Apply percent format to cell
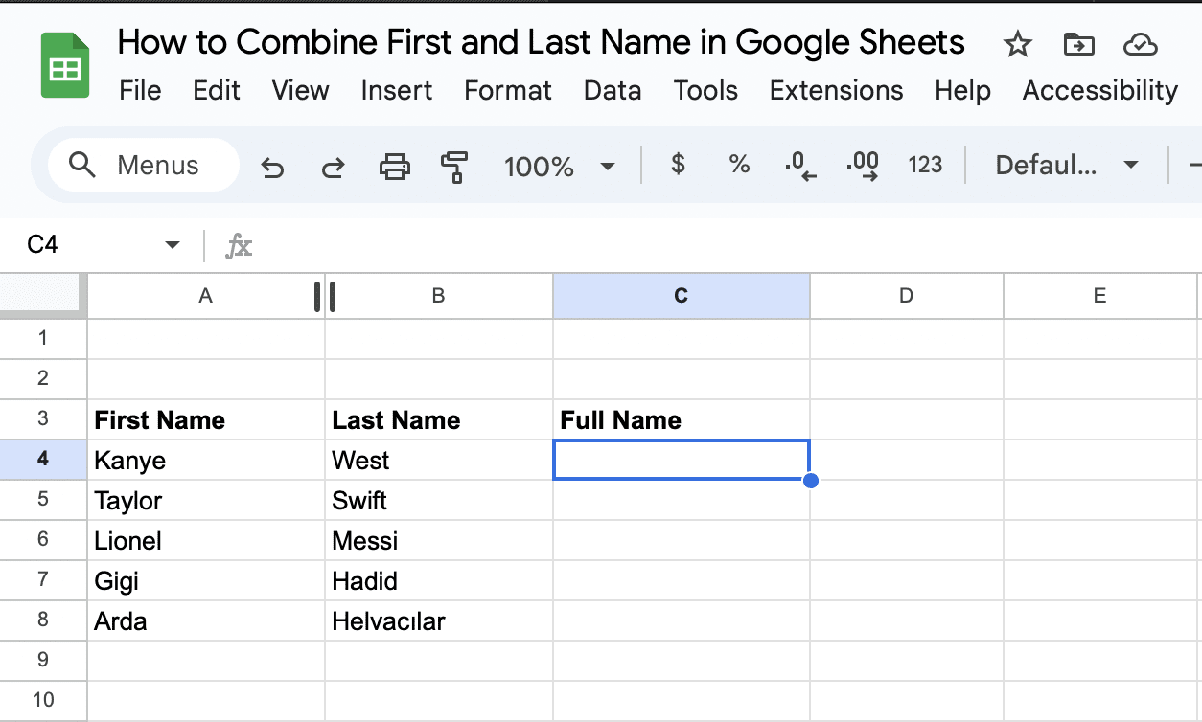Viewport: 1202px width, 722px height. point(739,165)
